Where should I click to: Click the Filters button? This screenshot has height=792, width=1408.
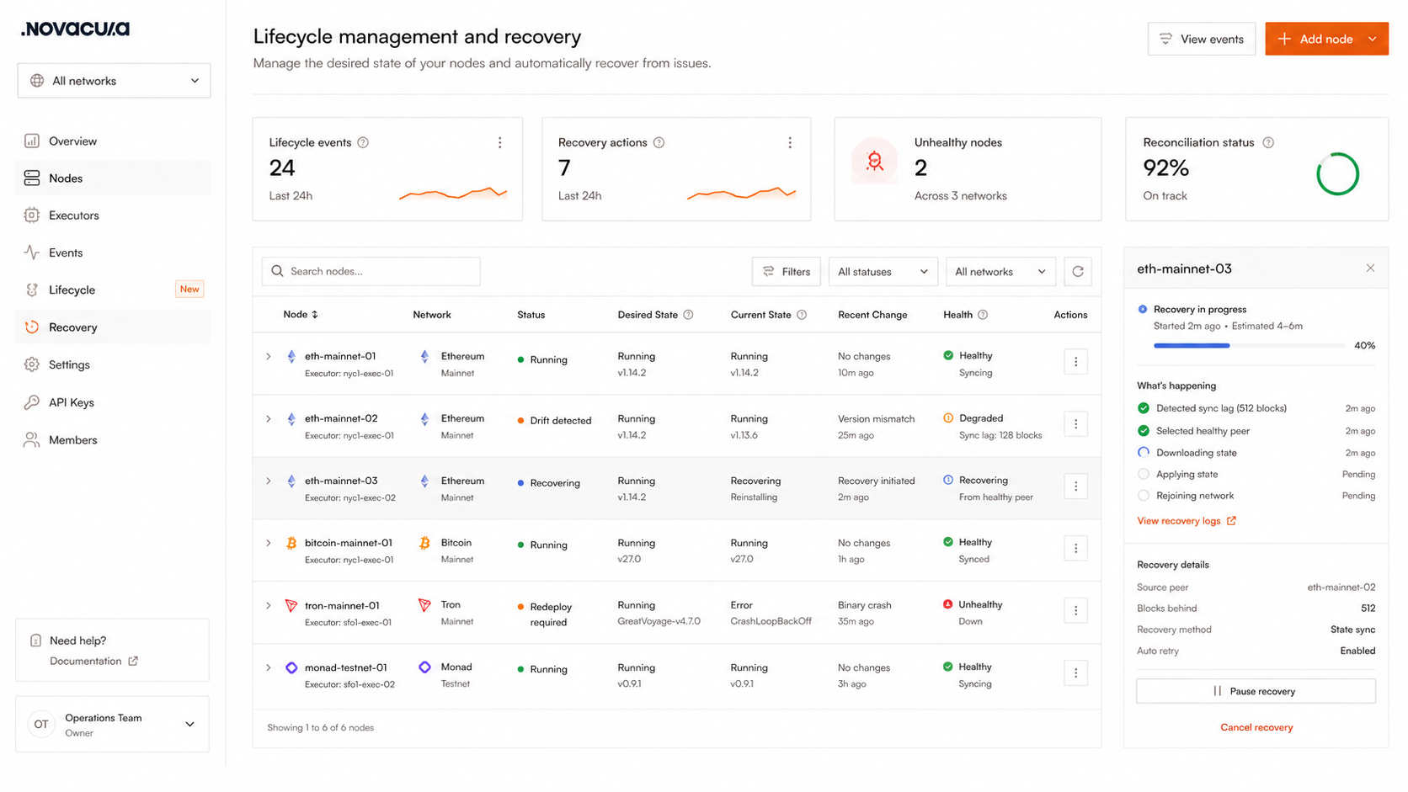[x=786, y=272]
